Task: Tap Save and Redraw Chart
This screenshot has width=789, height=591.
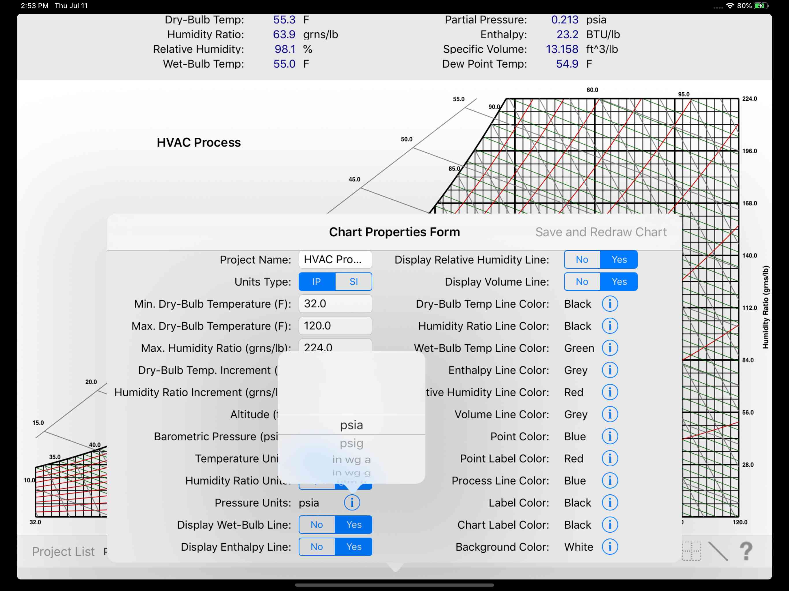Action: 601,232
